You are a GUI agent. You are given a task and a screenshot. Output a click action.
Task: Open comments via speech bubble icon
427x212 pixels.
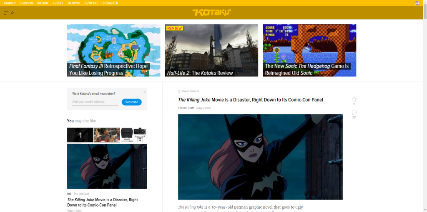(x=354, y=112)
